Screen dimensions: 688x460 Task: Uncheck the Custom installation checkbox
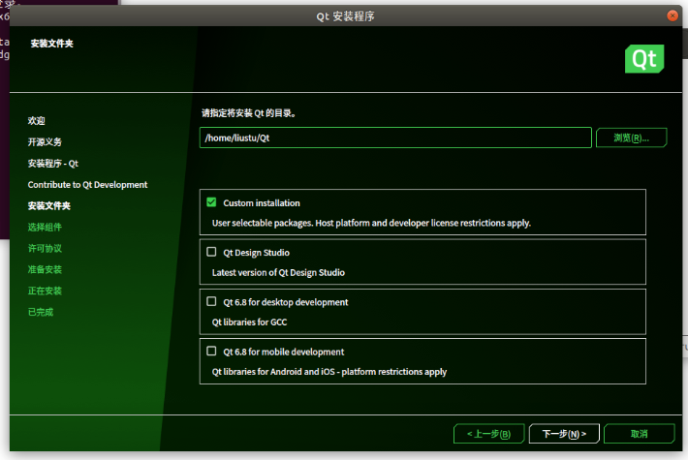point(211,202)
